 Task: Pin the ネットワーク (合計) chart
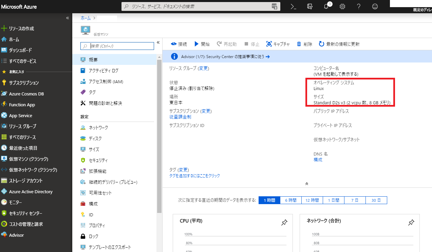point(411,223)
